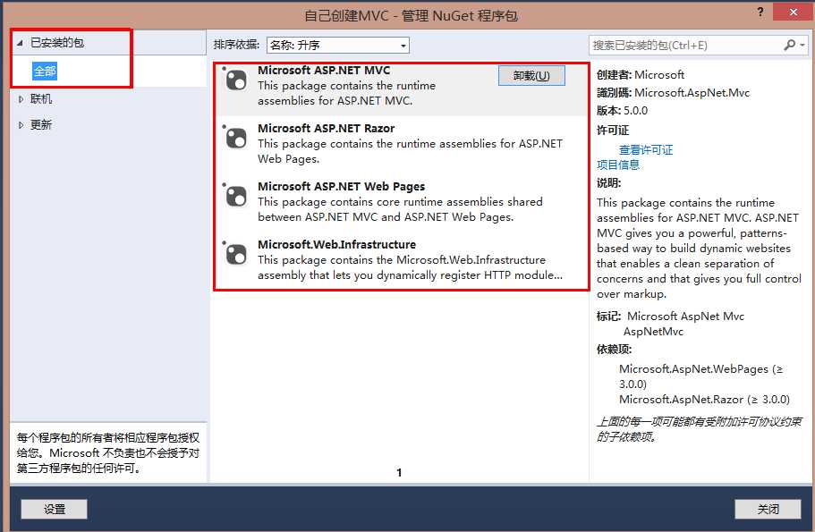Select the Microsoft ASP.NET Web Pages package title
The width and height of the screenshot is (815, 532).
tap(341, 187)
